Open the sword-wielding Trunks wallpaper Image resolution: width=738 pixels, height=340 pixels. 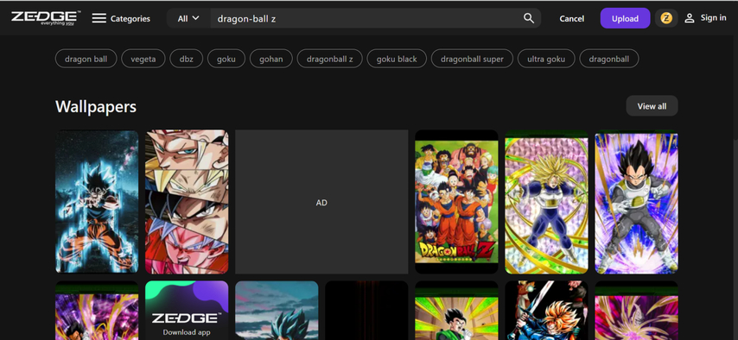click(546, 311)
